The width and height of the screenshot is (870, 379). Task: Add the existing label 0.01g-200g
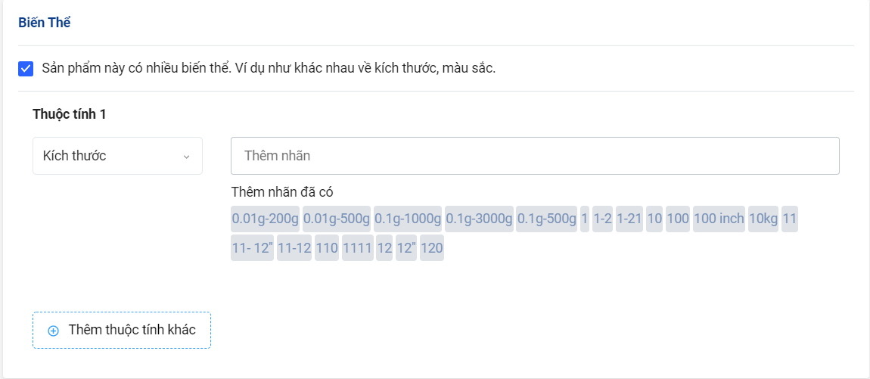coord(266,219)
